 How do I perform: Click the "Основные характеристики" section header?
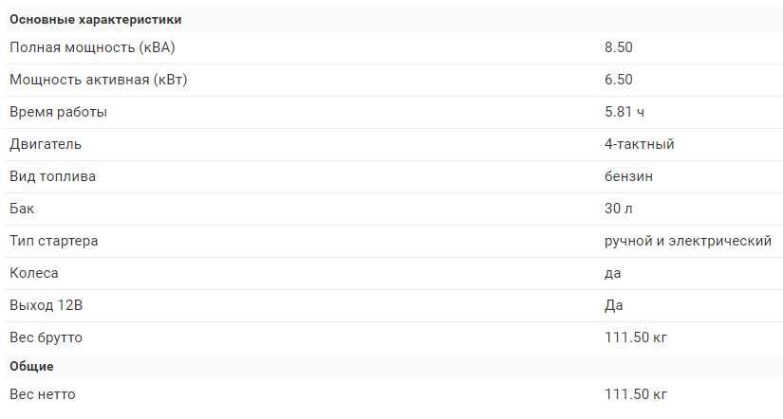pos(96,19)
